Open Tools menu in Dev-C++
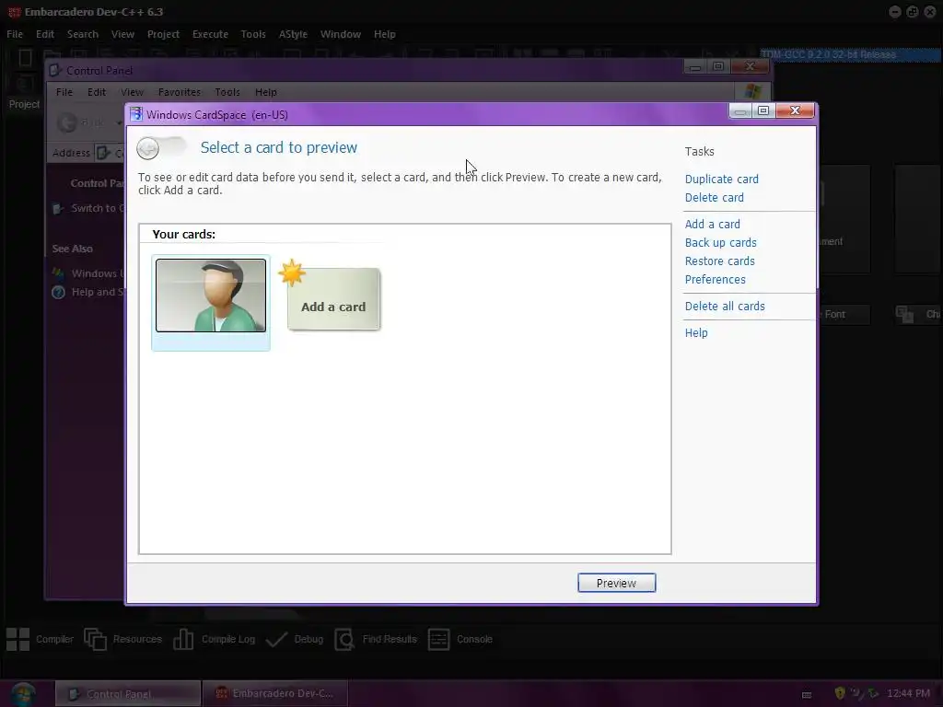Image resolution: width=943 pixels, height=707 pixels. tap(253, 34)
